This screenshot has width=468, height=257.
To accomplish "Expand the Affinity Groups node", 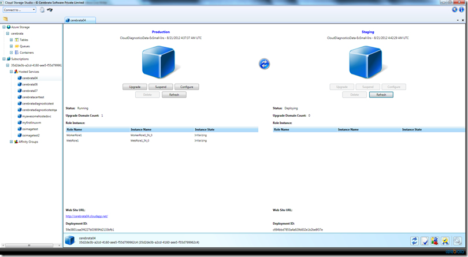I will (x=11, y=141).
